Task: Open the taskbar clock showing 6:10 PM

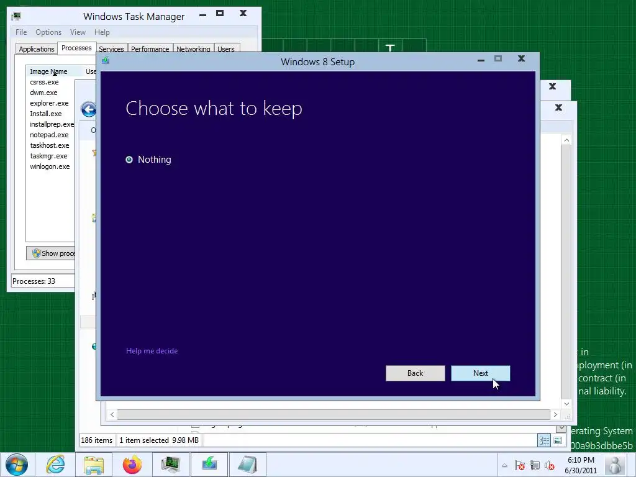Action: (x=581, y=465)
